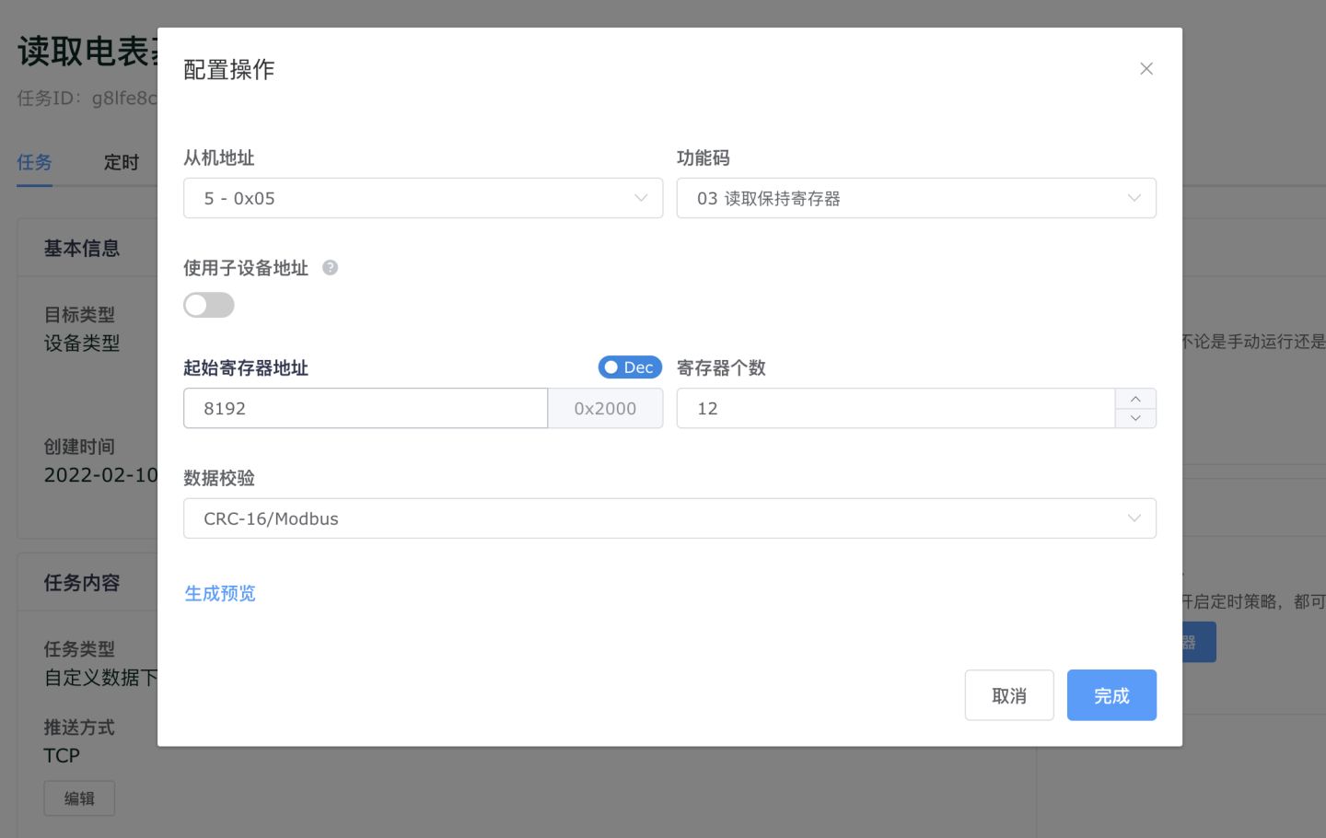Click the 取消 button
Image resolution: width=1326 pixels, height=838 pixels.
pos(1009,695)
